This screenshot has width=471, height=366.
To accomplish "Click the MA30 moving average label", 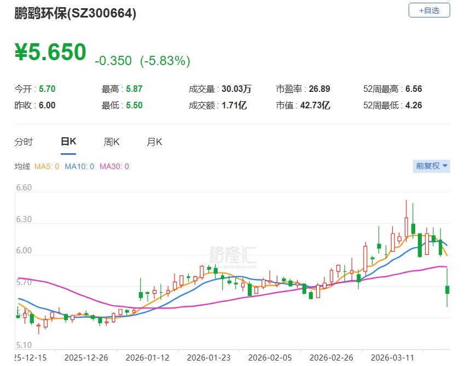I will (114, 166).
